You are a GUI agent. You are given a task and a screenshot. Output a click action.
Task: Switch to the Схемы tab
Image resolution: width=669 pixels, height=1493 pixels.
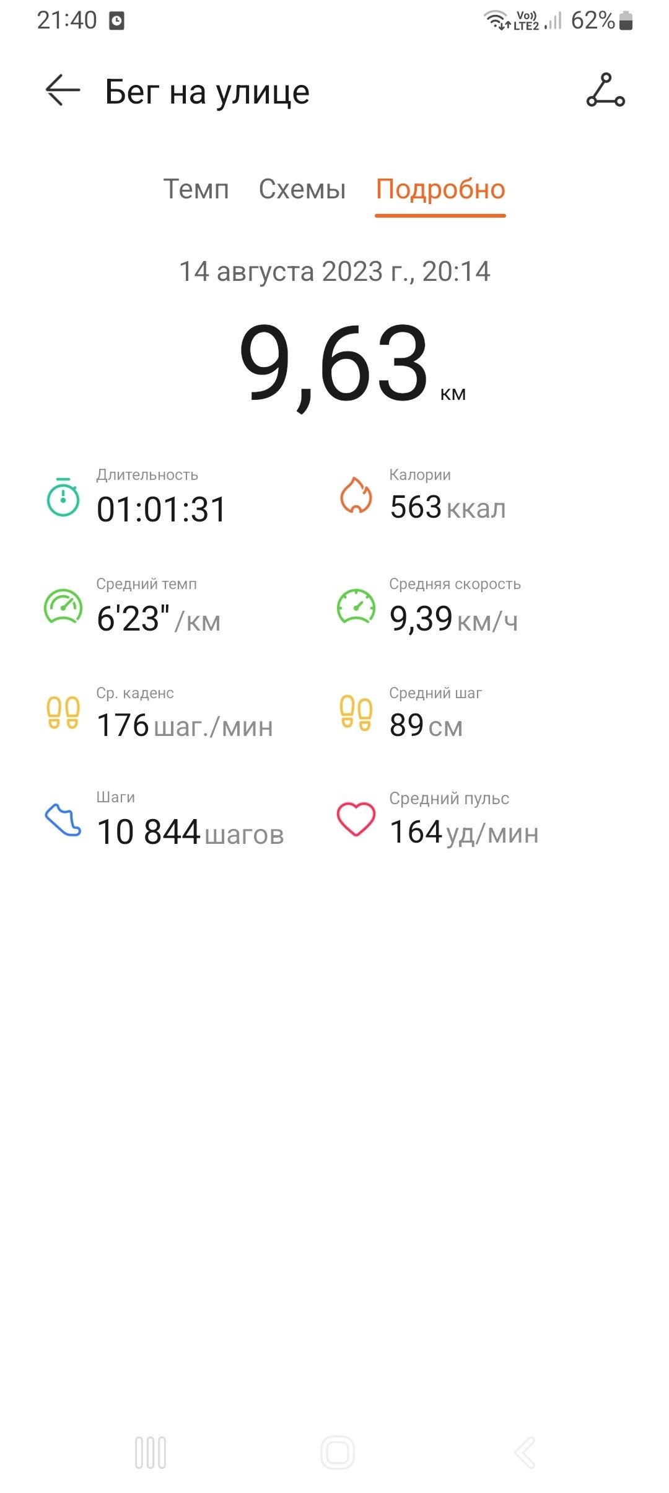click(x=302, y=189)
